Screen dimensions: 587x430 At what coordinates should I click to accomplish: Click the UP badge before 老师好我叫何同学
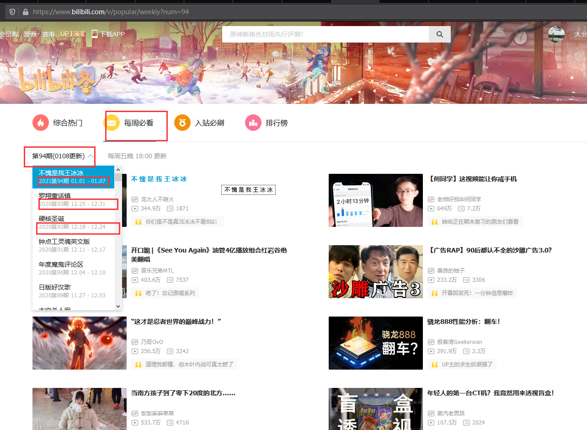431,199
